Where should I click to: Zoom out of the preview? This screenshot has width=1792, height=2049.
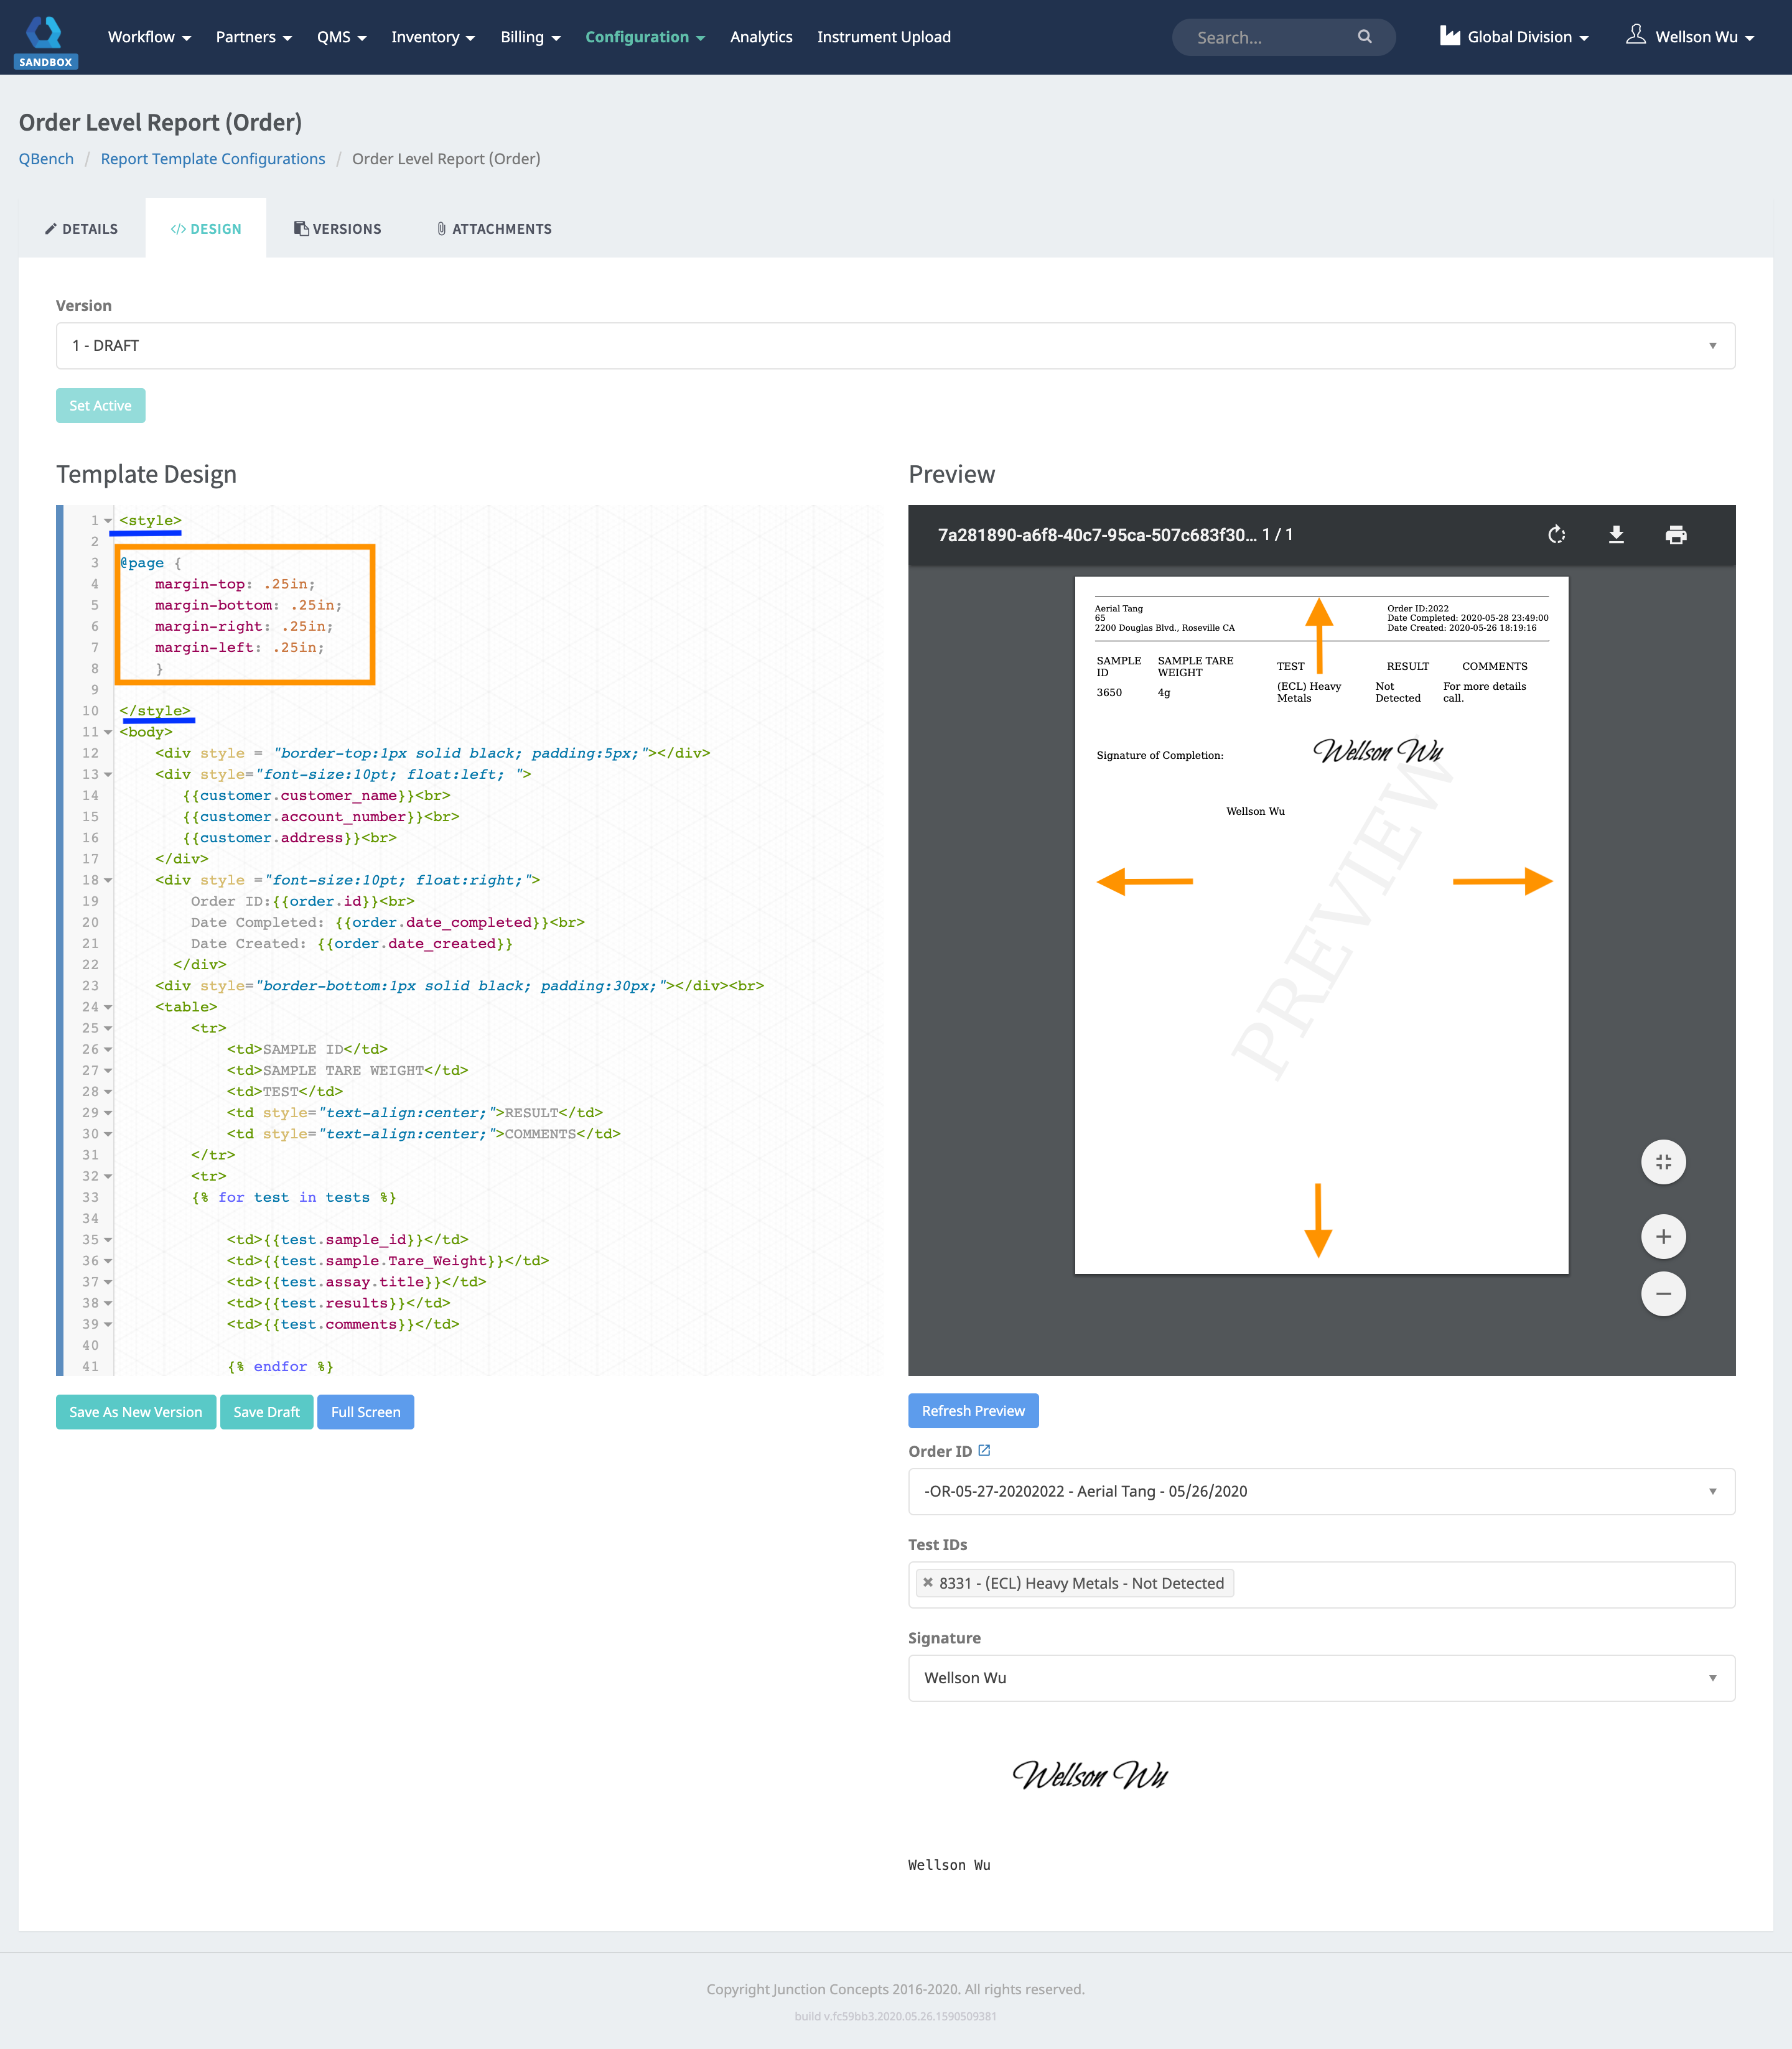tap(1663, 1293)
